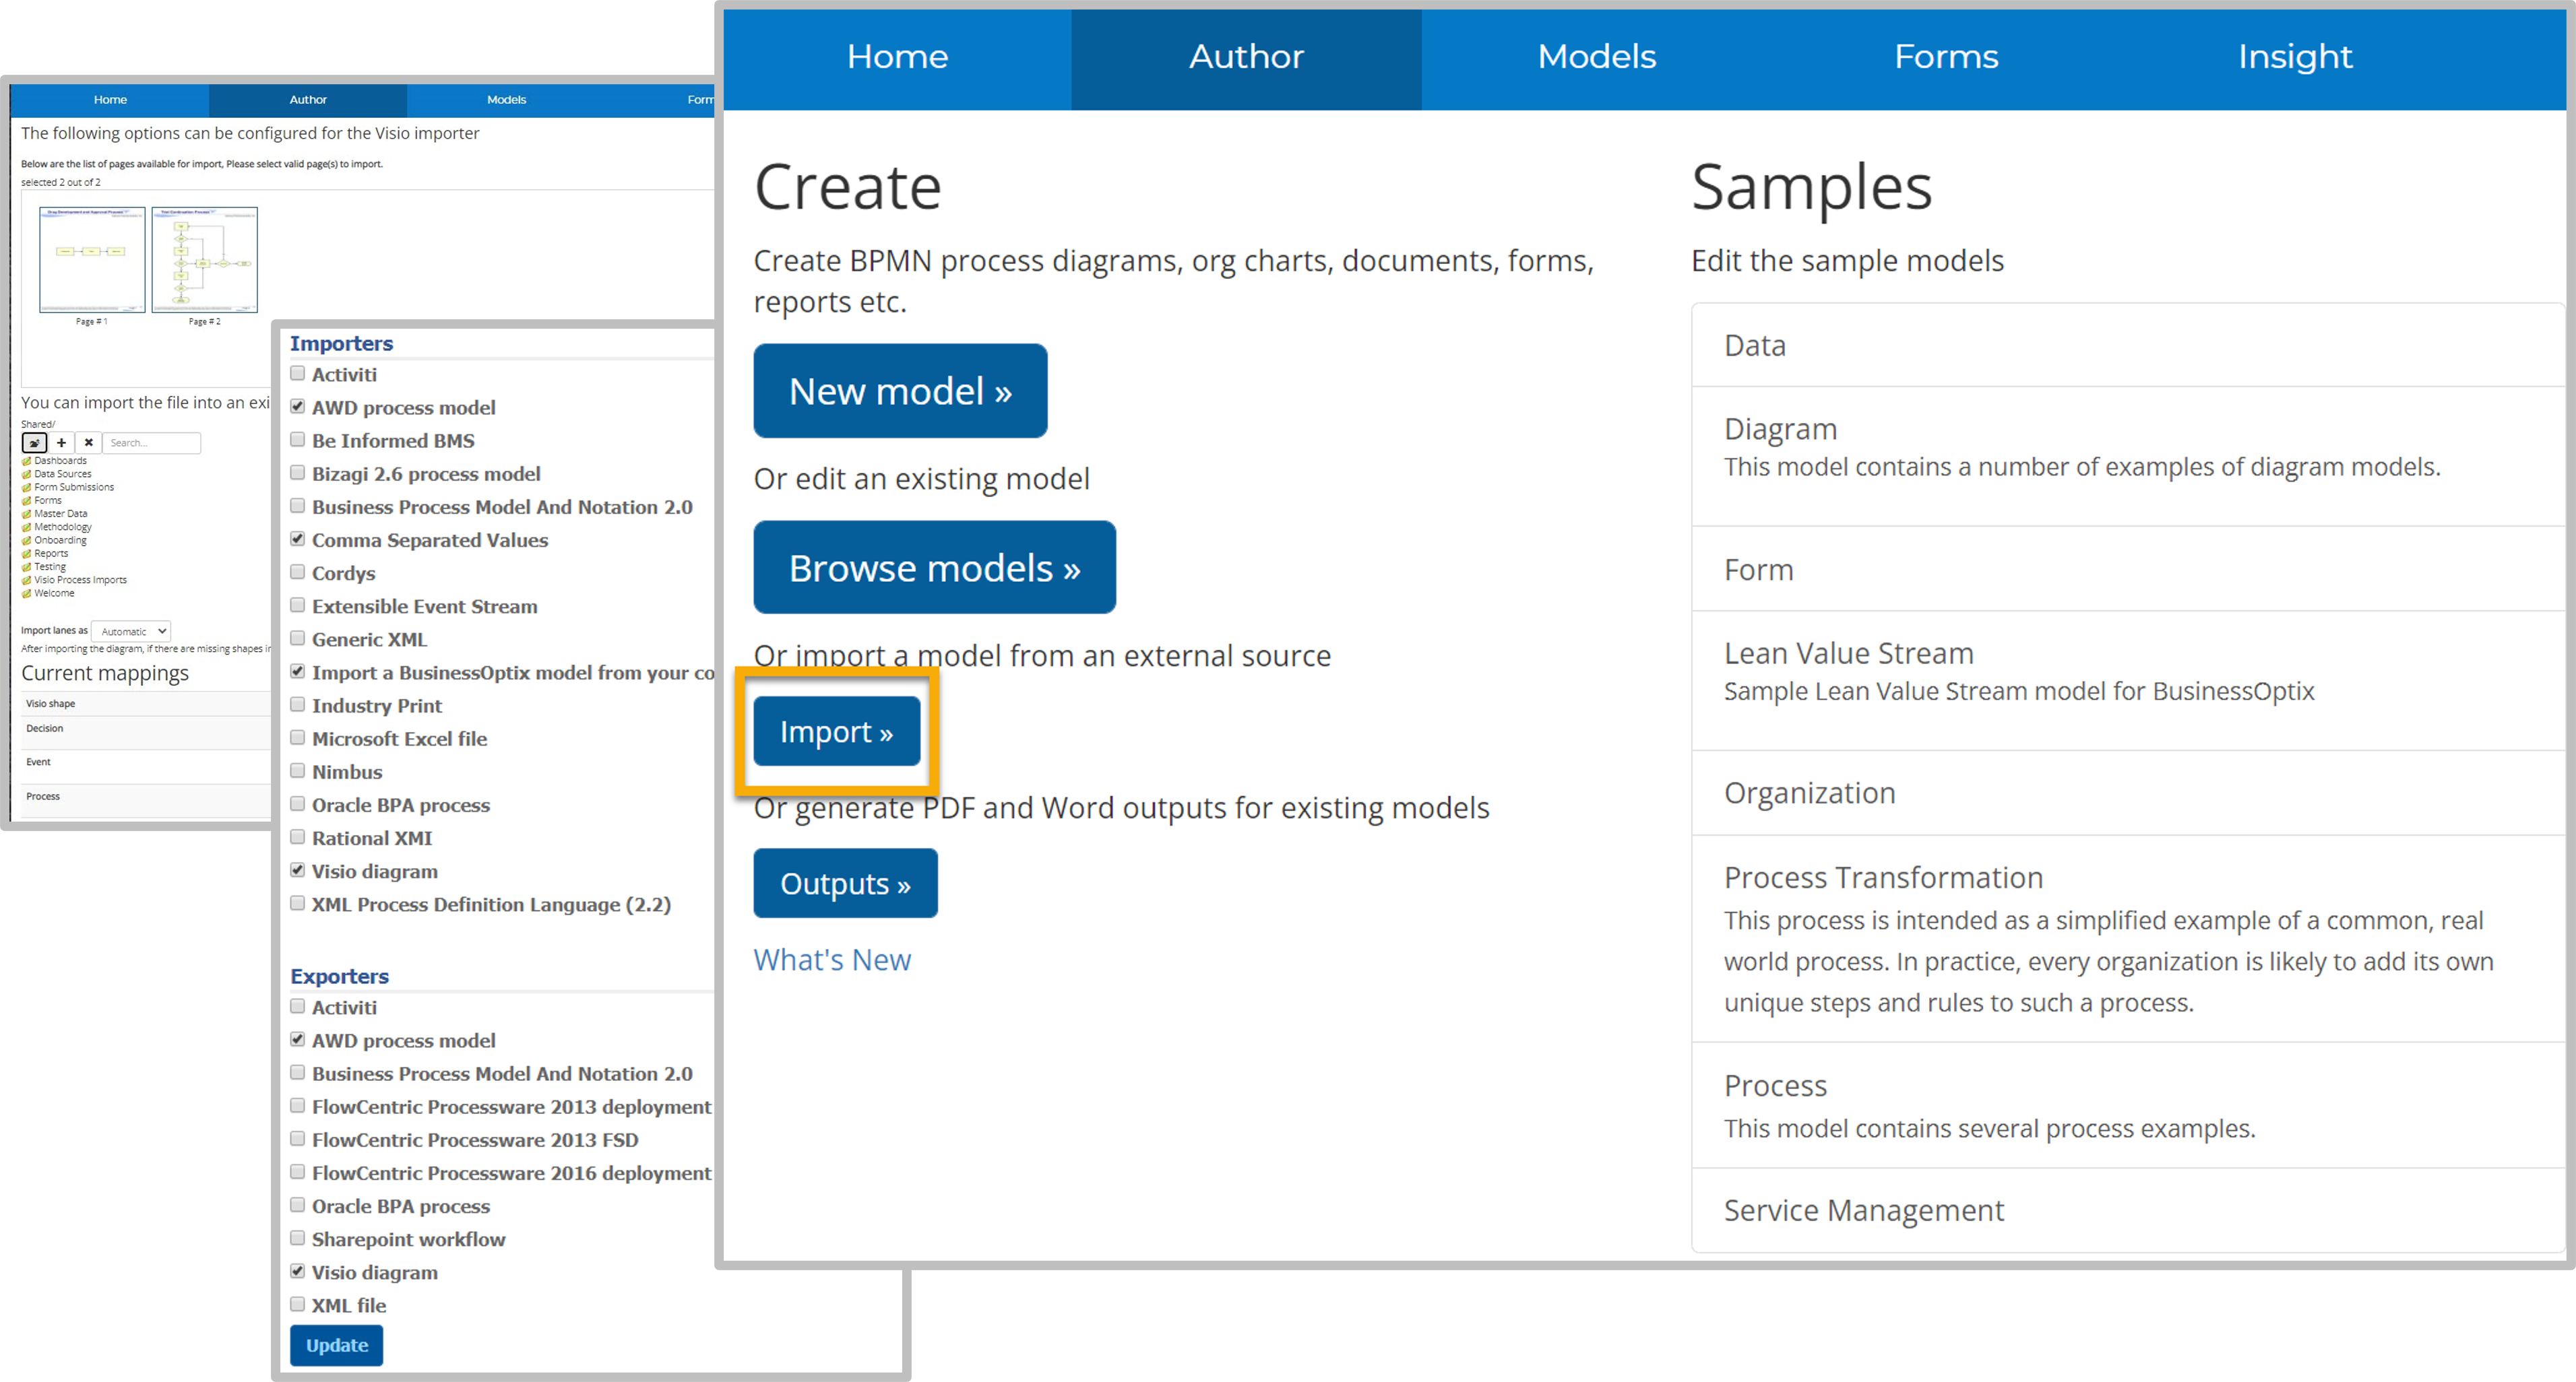
Task: Open the Diagram sample model
Action: [x=2128, y=456]
